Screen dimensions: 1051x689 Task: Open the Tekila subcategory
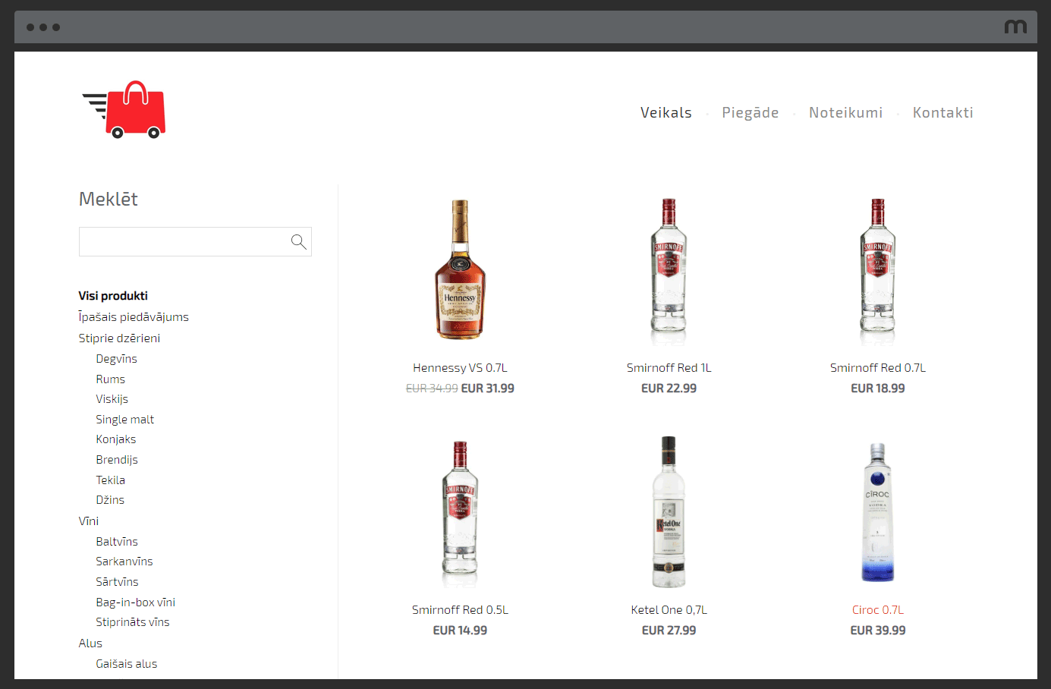111,480
